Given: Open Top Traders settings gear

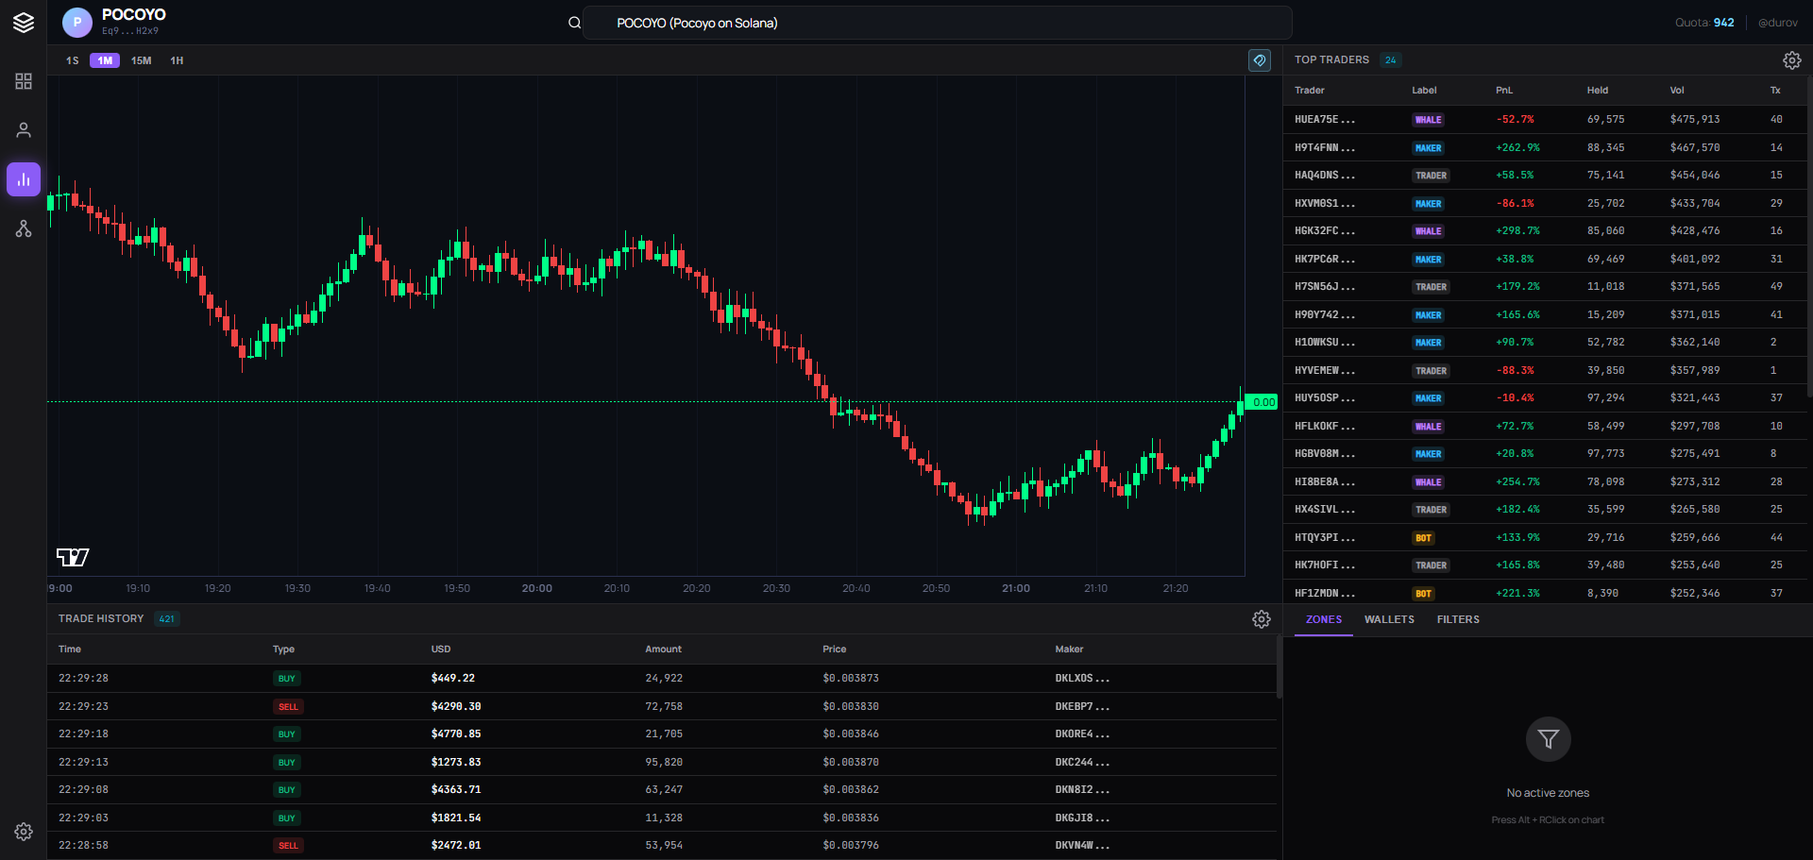Looking at the screenshot, I should [x=1791, y=60].
